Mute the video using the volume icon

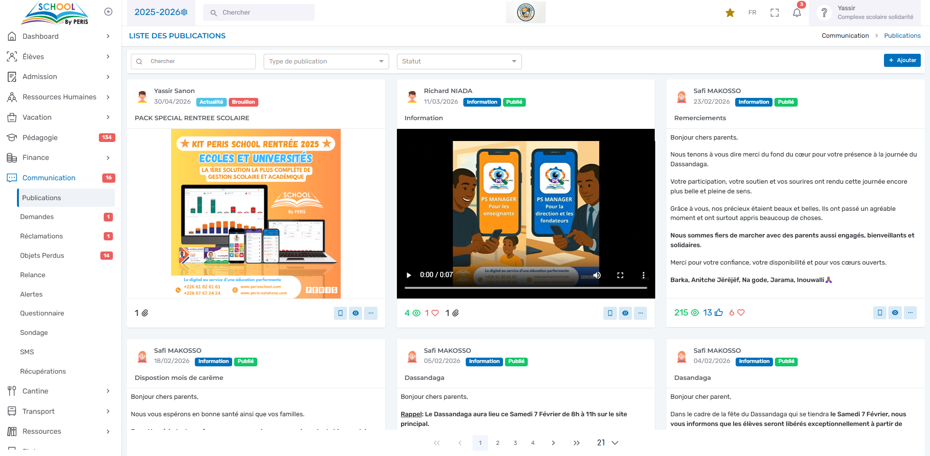pyautogui.click(x=597, y=275)
